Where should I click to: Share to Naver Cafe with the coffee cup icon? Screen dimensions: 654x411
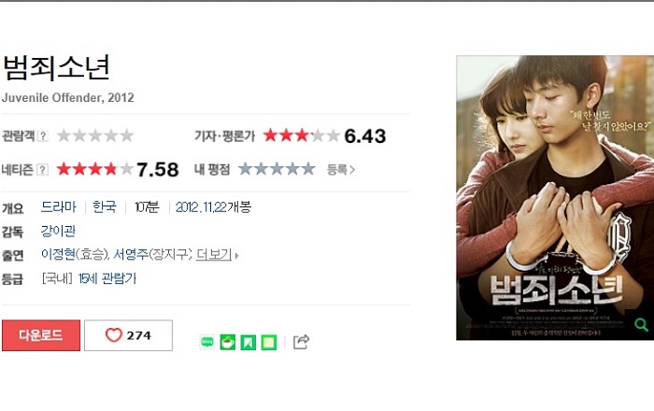228,342
